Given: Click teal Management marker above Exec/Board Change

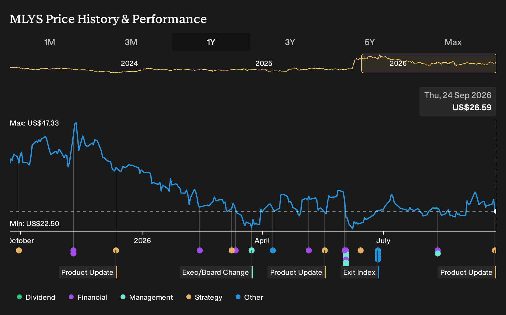Looking at the screenshot, I should 251,250.
